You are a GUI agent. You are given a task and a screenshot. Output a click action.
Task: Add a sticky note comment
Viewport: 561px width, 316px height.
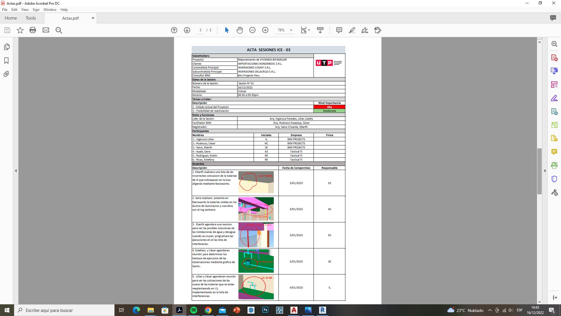coord(339,30)
